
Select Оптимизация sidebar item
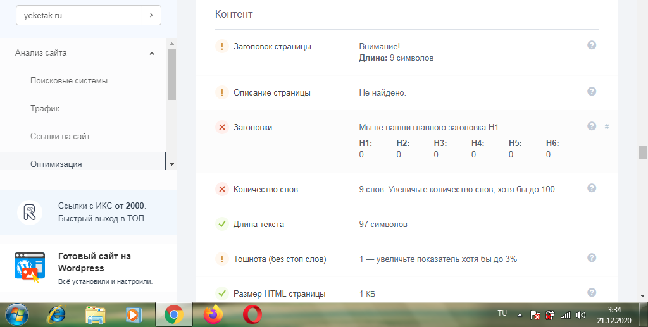pos(56,164)
